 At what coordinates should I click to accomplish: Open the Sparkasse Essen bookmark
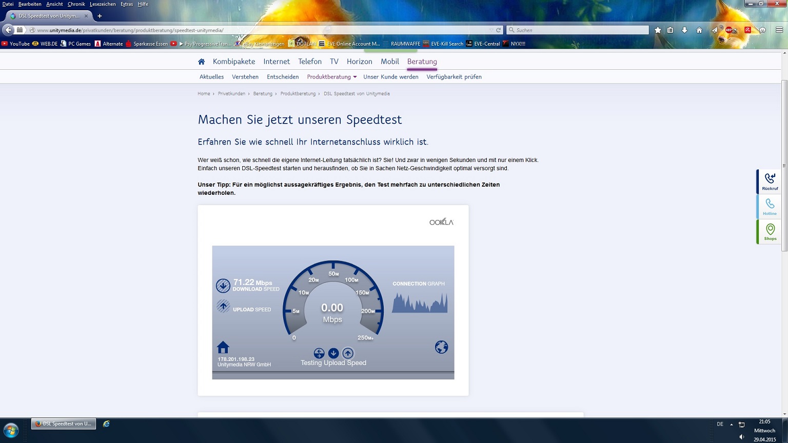(x=147, y=44)
